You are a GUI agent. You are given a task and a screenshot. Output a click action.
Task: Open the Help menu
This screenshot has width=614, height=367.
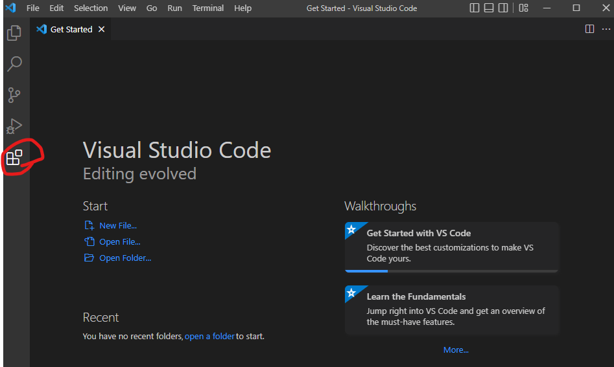(242, 8)
